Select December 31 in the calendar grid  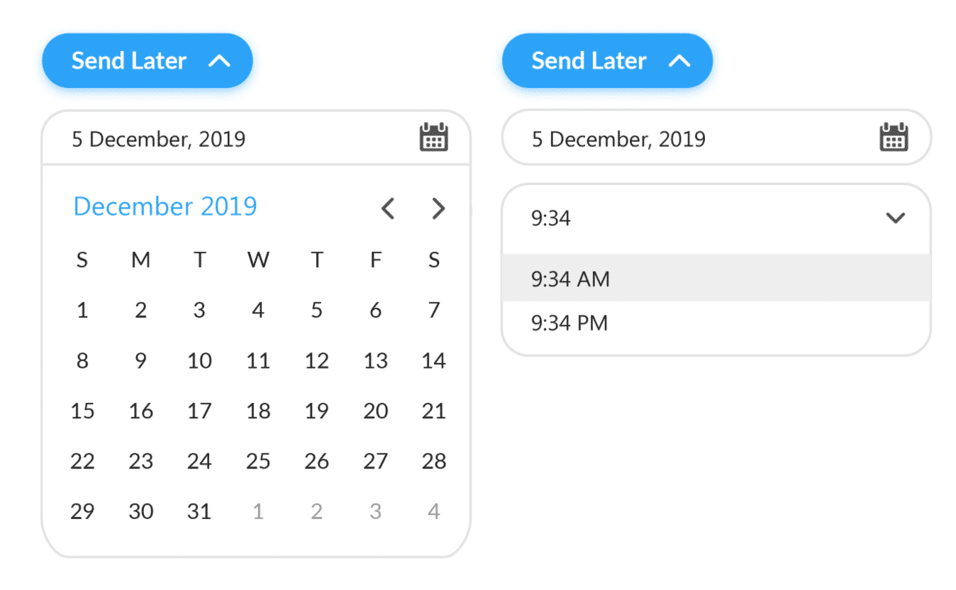click(199, 511)
